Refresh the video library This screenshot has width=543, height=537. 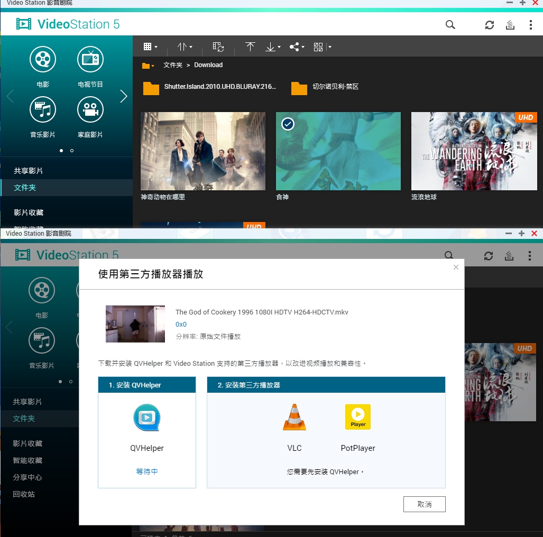tap(489, 25)
